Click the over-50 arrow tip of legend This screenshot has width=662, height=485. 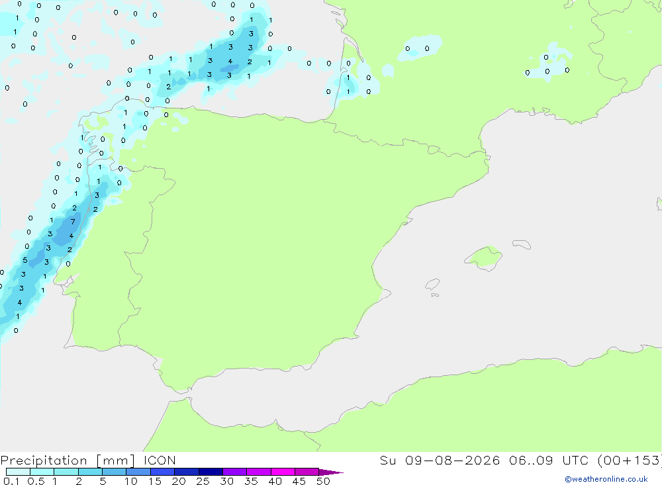[331, 472]
